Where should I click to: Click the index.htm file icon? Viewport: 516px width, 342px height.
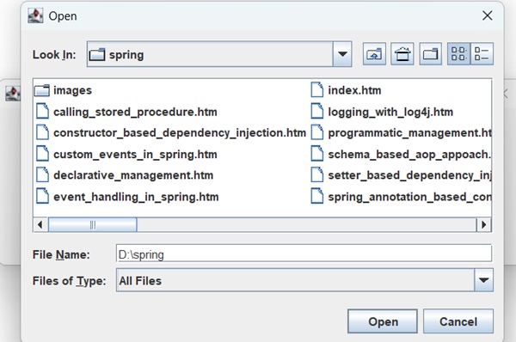[x=316, y=89]
